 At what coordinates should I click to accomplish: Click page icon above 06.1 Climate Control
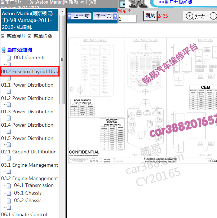coord(9,208)
